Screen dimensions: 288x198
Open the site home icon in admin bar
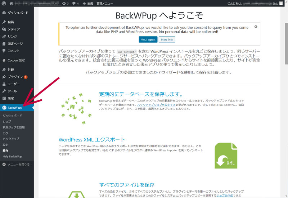[x=12, y=3]
